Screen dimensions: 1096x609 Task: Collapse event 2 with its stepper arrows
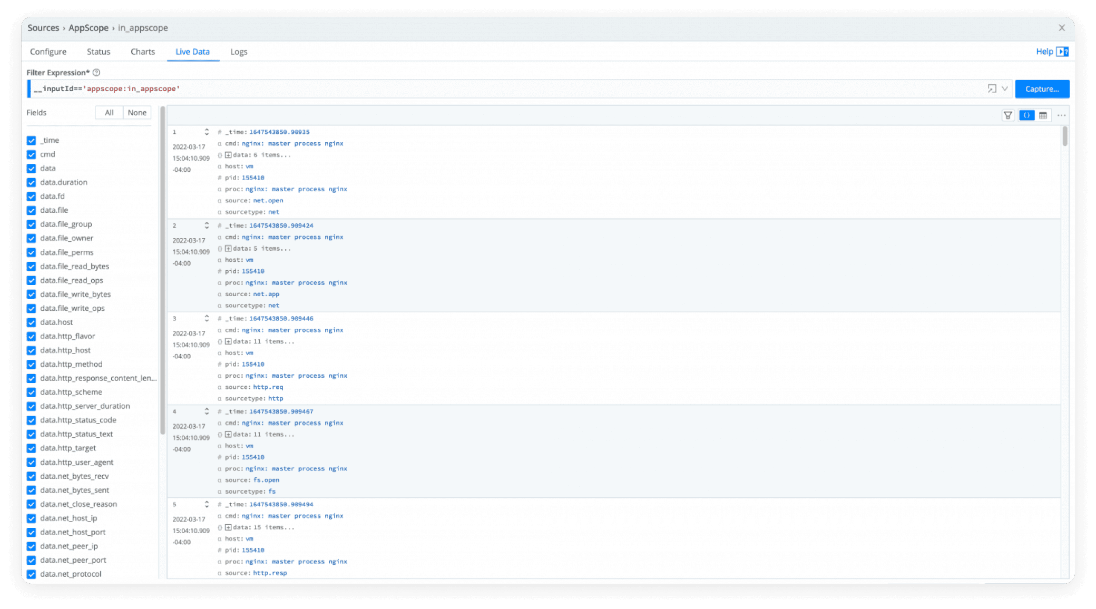[x=207, y=225]
